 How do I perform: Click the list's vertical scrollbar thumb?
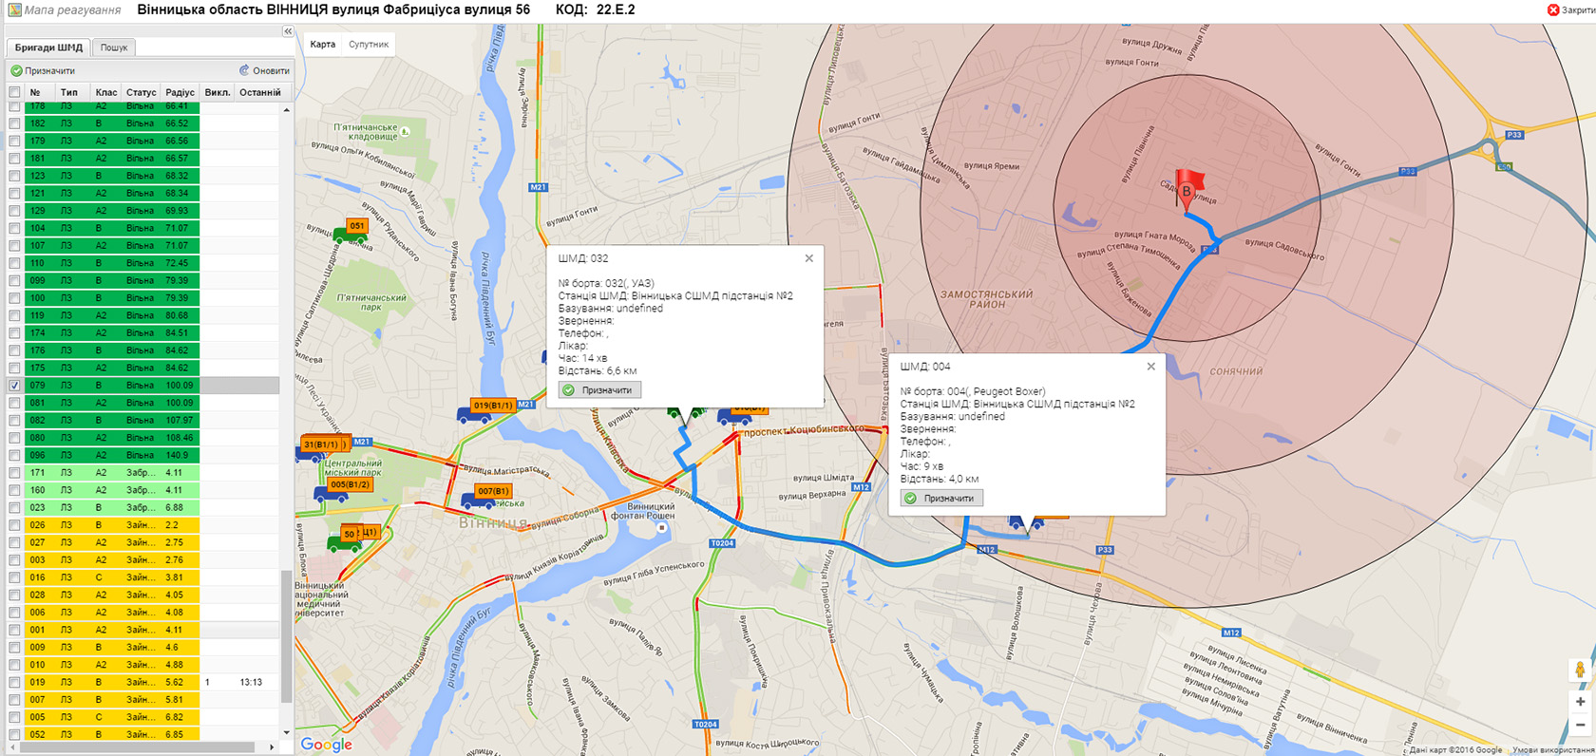287,636
